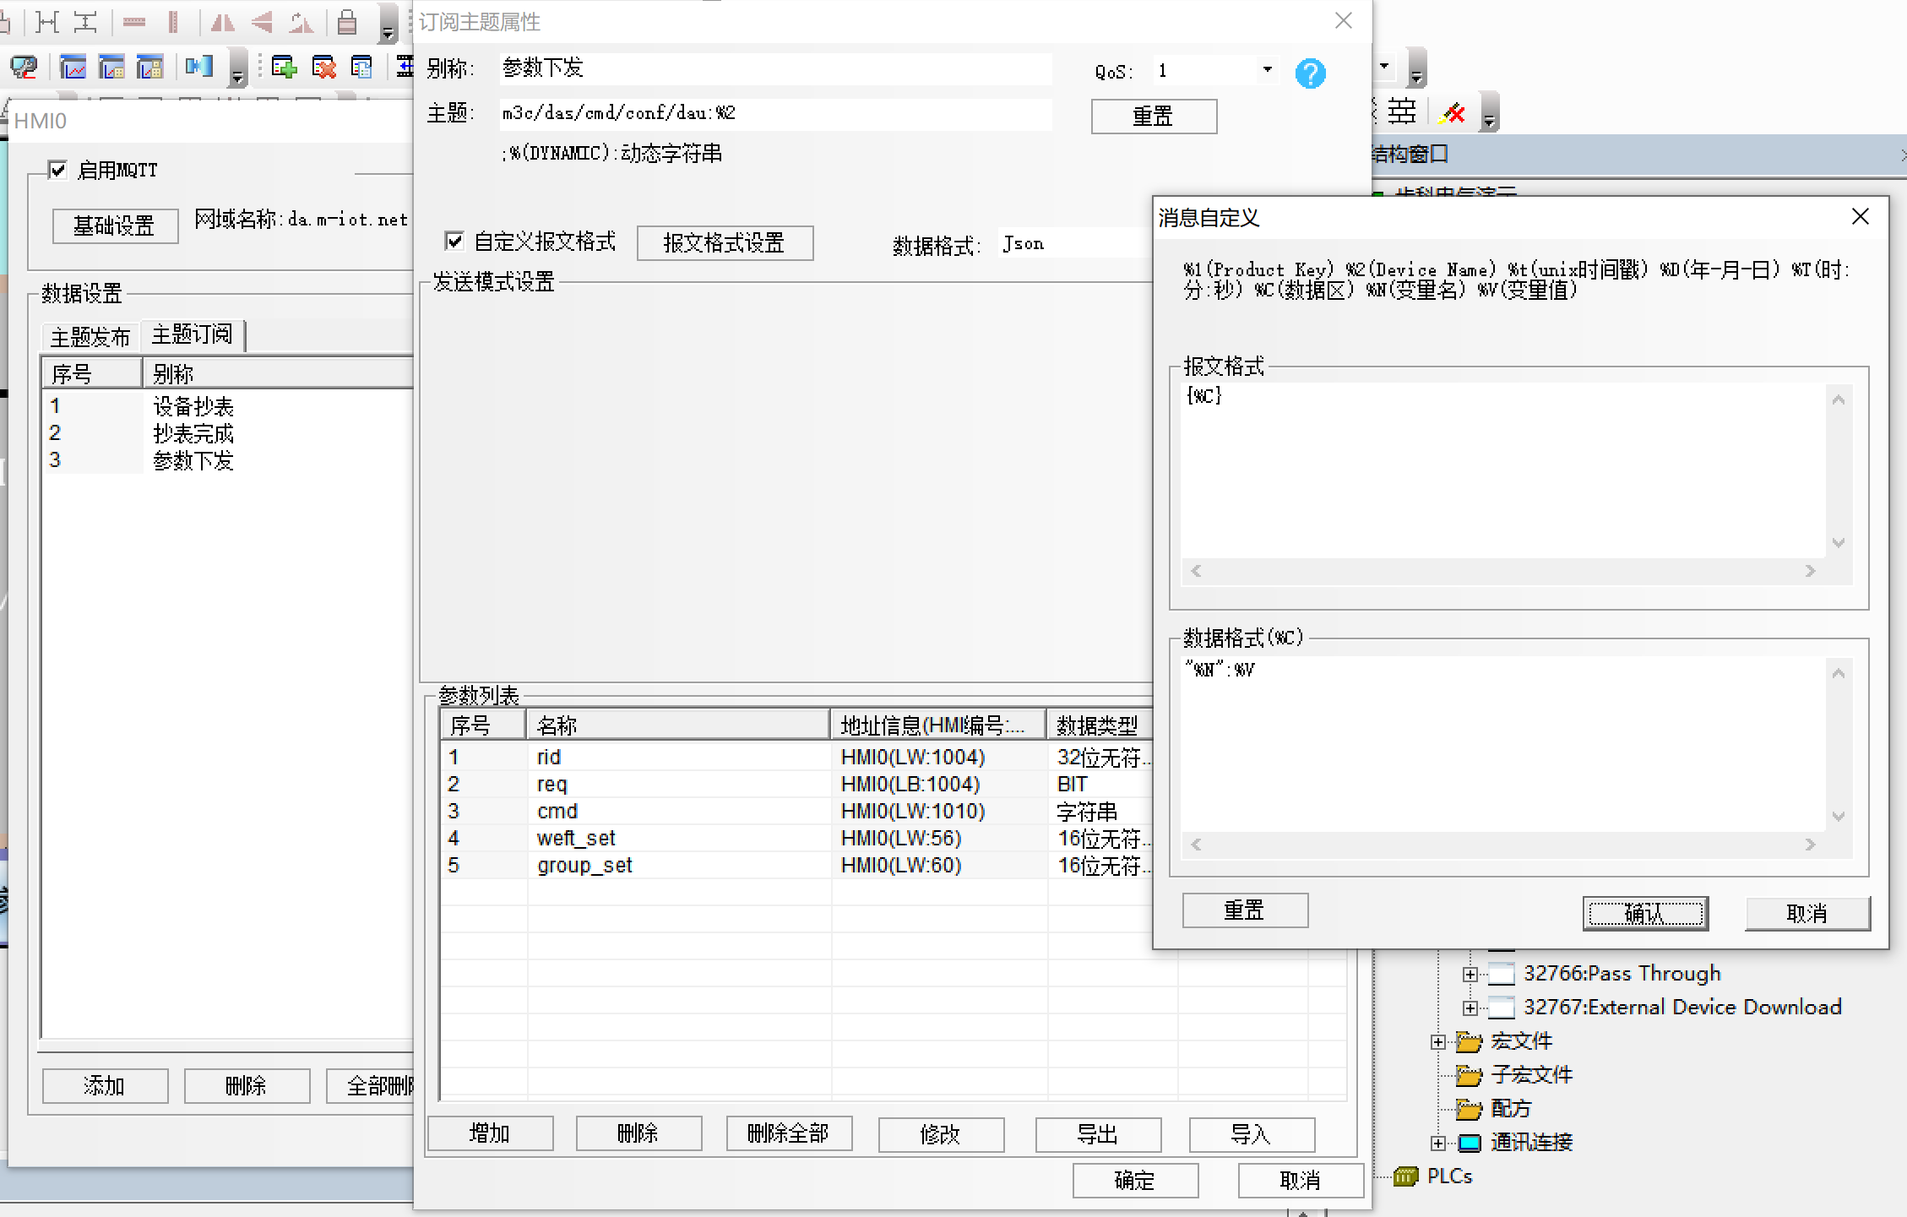The height and width of the screenshot is (1217, 1907).
Task: Click the 修改 button
Action: (941, 1135)
